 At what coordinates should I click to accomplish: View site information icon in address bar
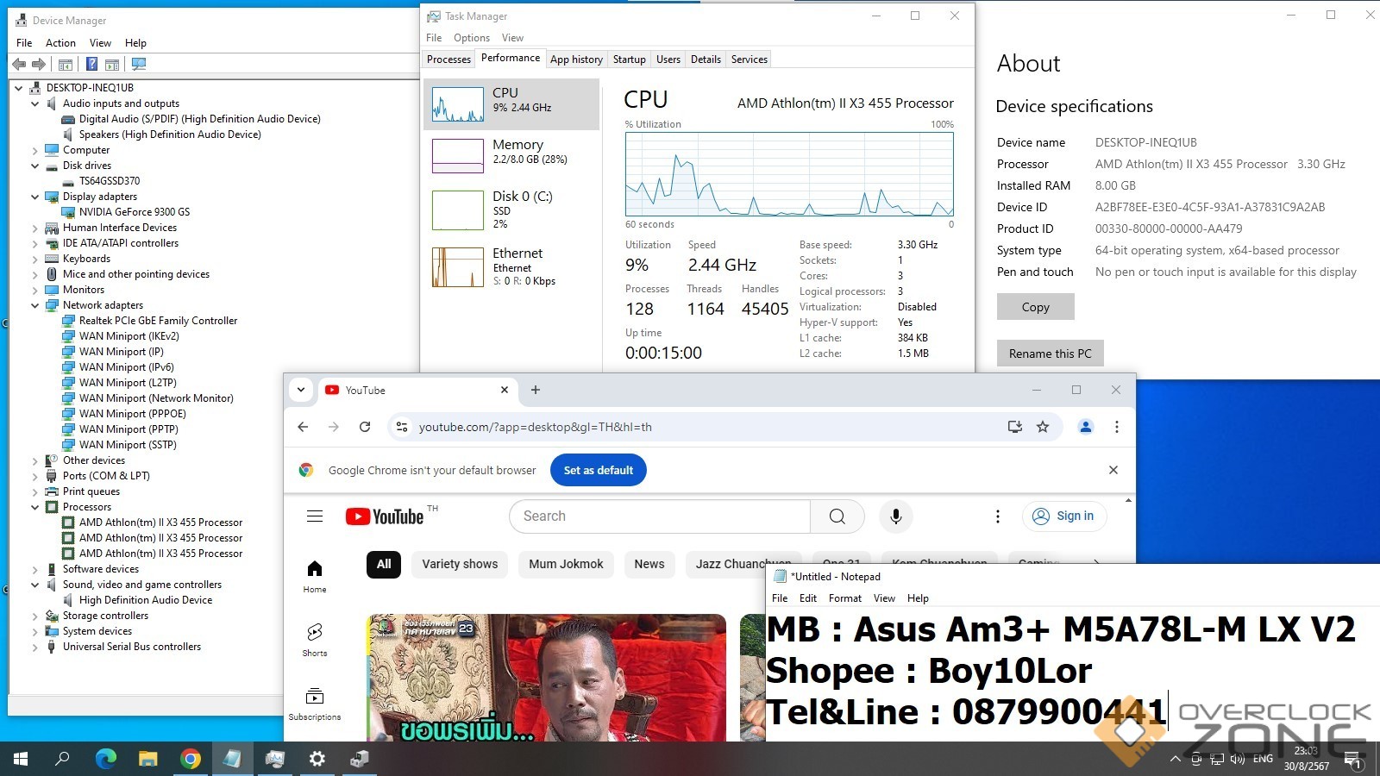click(400, 427)
